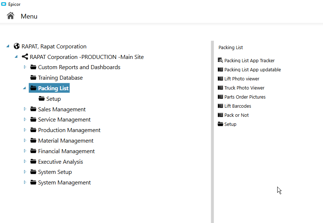The width and height of the screenshot is (323, 223).
Task: Click the Setup folder icon in right panel
Action: pyautogui.click(x=220, y=124)
